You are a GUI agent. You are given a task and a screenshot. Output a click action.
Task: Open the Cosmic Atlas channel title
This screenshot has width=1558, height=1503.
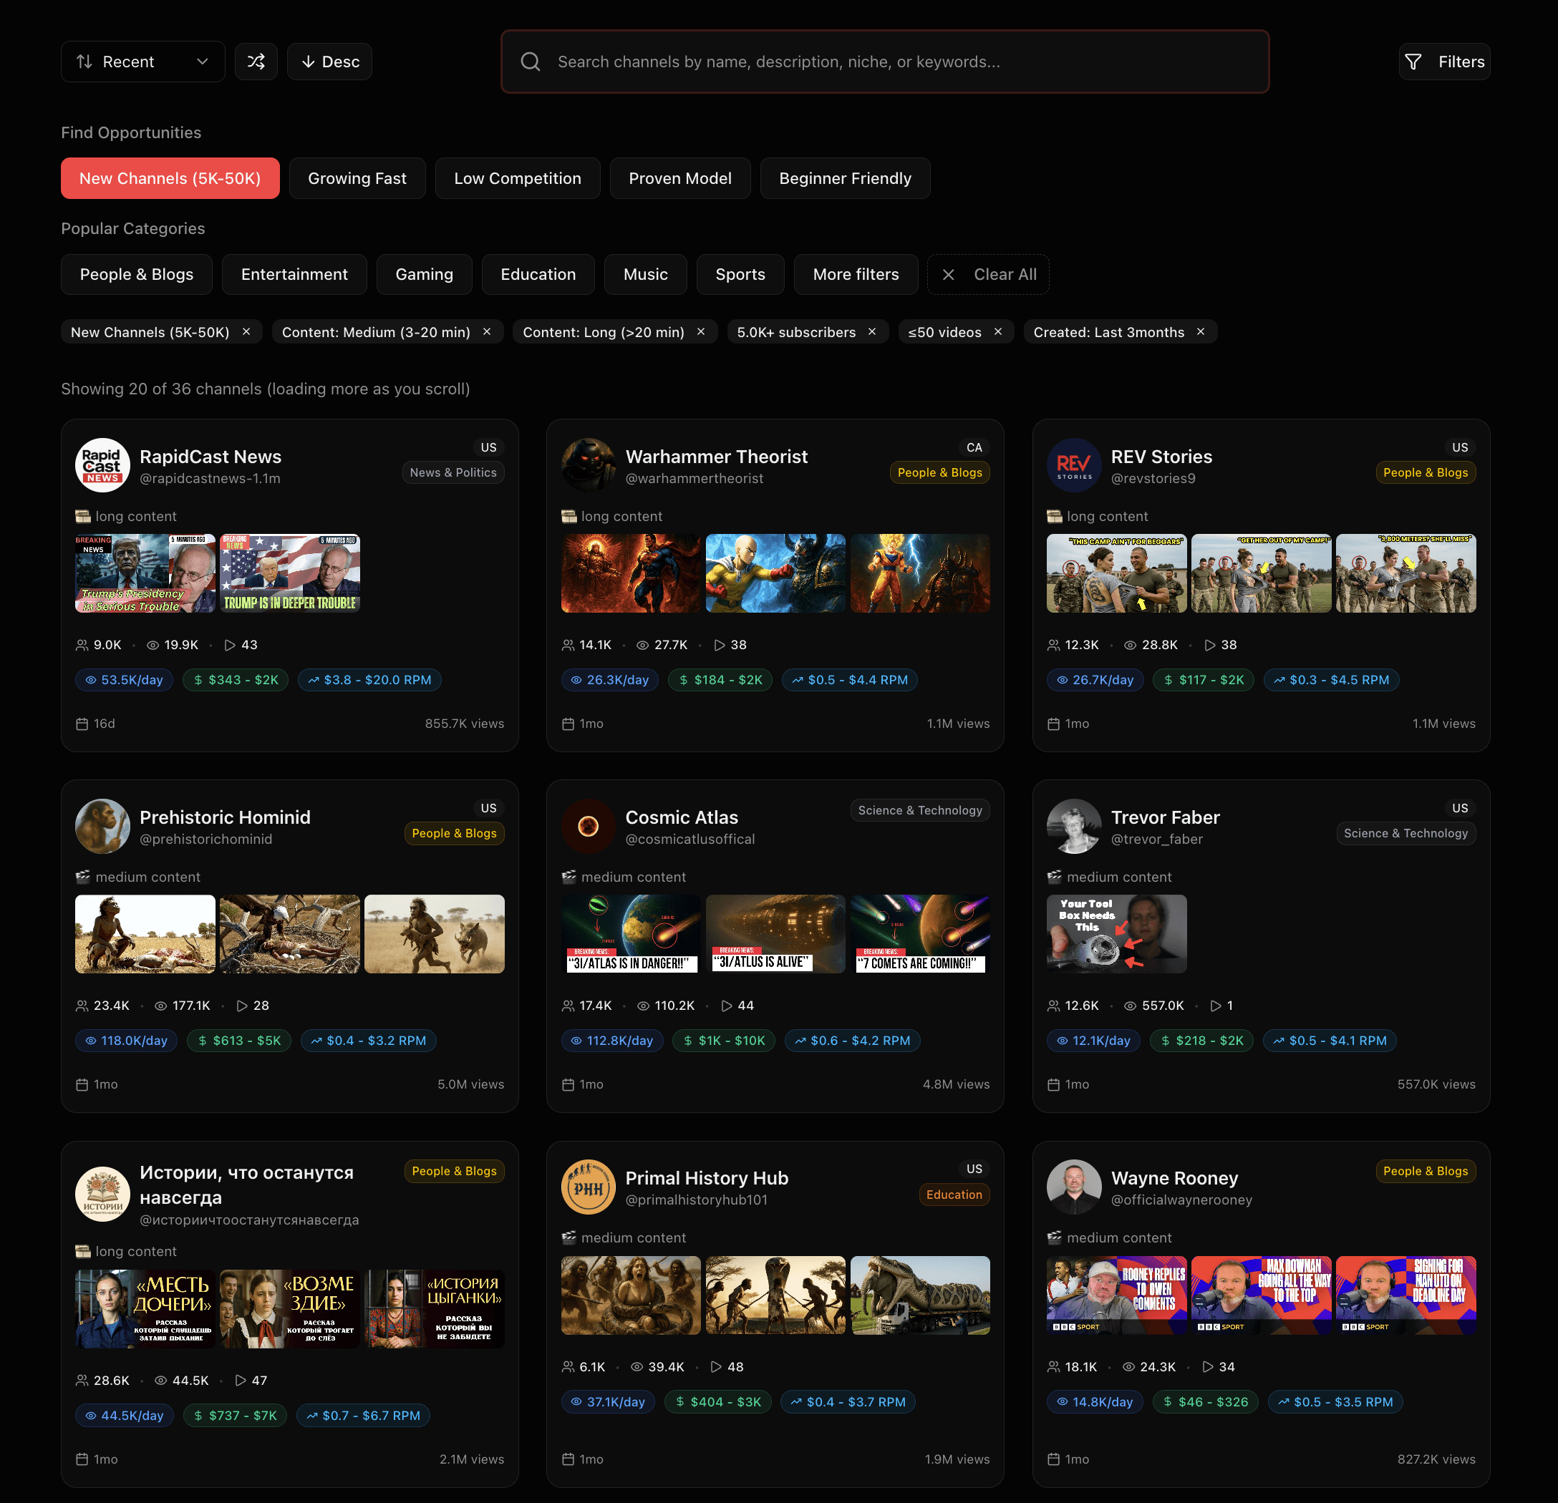pos(681,817)
